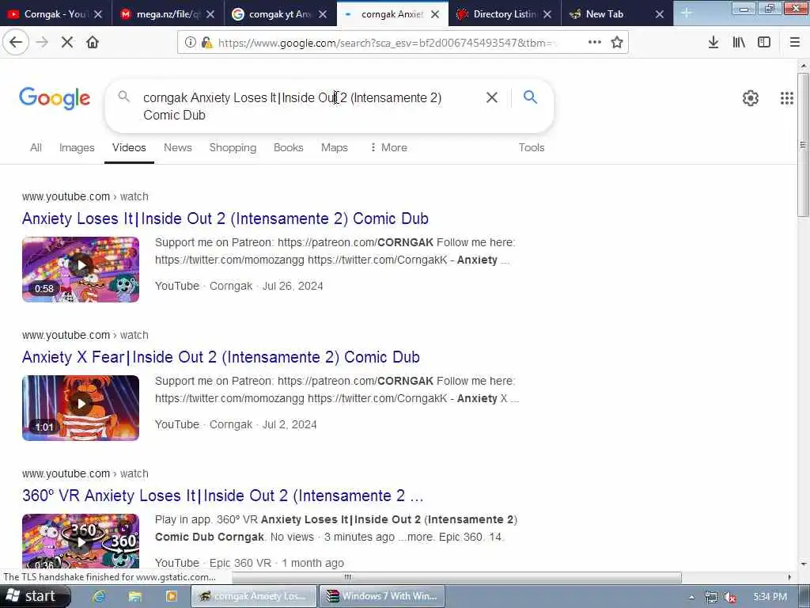Open Google quick settings gear

pos(751,97)
